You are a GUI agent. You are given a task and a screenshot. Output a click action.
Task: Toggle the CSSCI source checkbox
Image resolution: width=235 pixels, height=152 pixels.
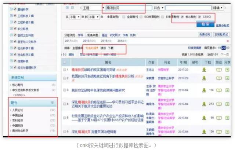199,17
